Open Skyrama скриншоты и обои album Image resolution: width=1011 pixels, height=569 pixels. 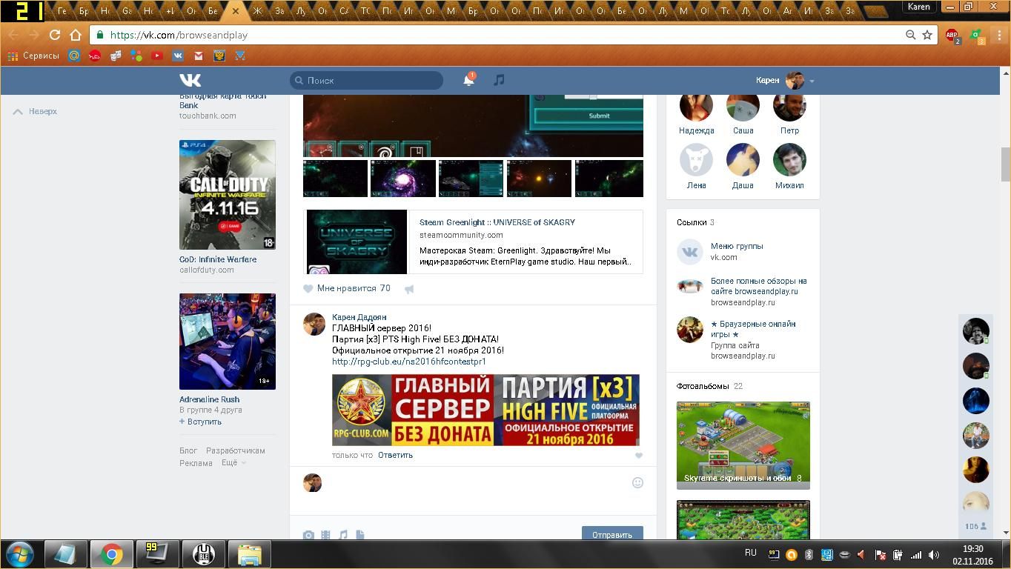click(743, 445)
